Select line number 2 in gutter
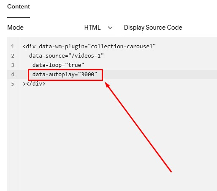The width and height of the screenshot is (217, 191). 13,56
